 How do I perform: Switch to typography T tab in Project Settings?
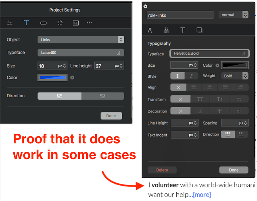click(26, 23)
